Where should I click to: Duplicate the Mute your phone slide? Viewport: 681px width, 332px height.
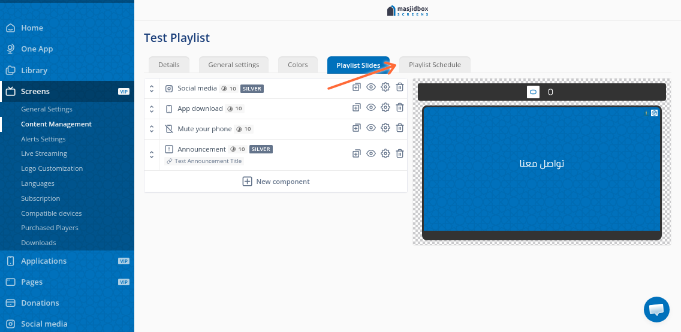[x=356, y=128]
